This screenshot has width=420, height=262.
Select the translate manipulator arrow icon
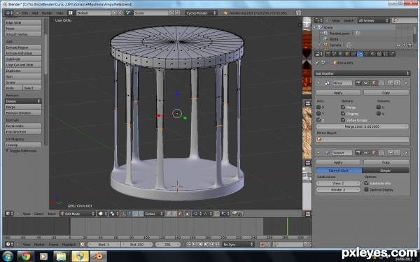point(129,214)
